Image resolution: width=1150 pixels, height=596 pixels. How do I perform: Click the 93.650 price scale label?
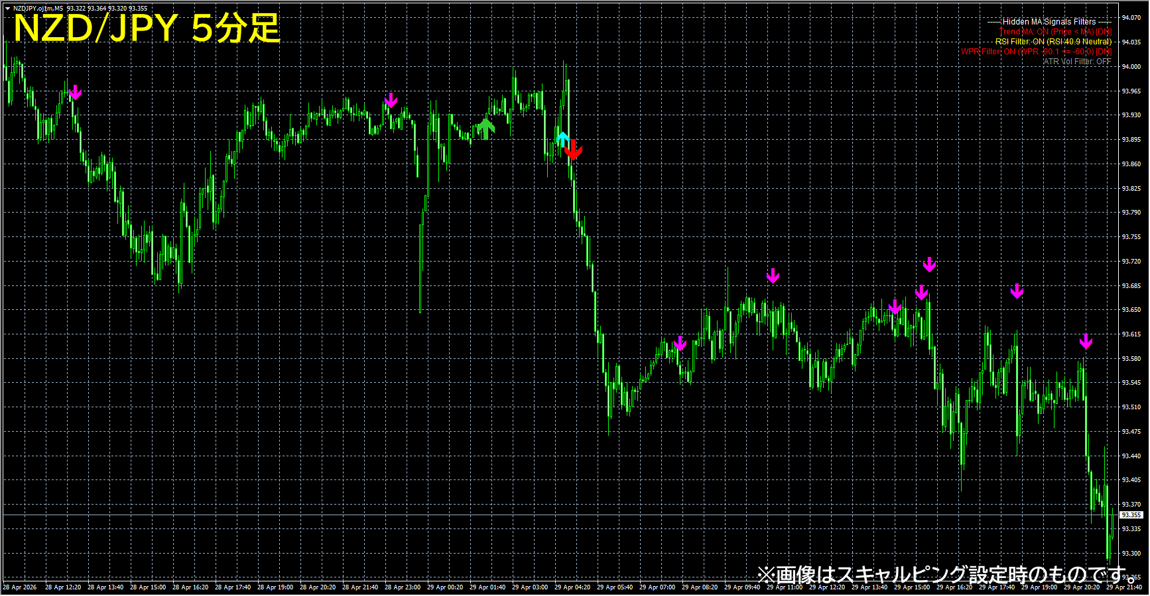coord(1131,310)
